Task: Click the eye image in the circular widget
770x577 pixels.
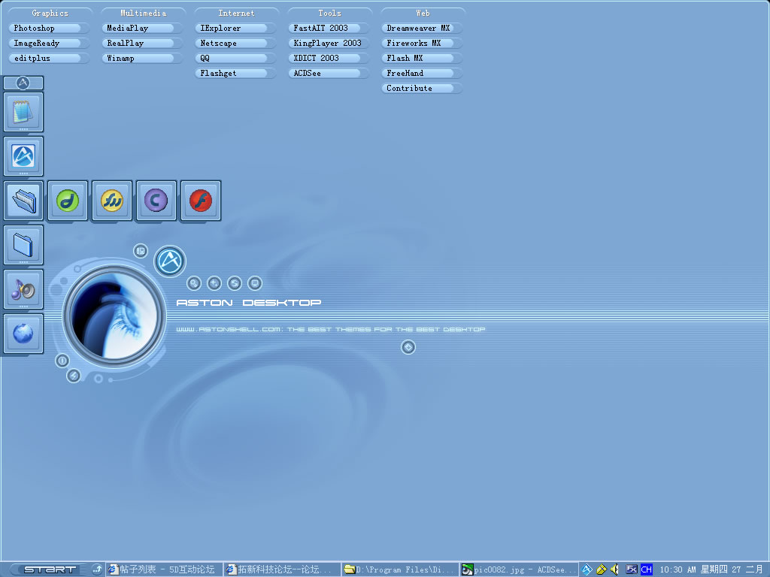Action: point(114,315)
